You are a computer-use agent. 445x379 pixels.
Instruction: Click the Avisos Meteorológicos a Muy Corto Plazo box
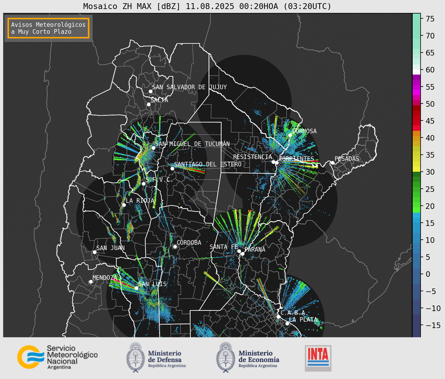[x=48, y=28]
